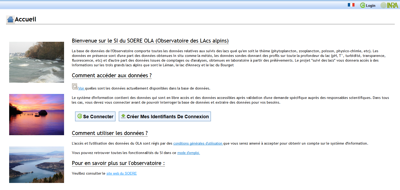This screenshot has height=190, width=400.
Task: Click the stormy lake waves photo
Action: 37,62
